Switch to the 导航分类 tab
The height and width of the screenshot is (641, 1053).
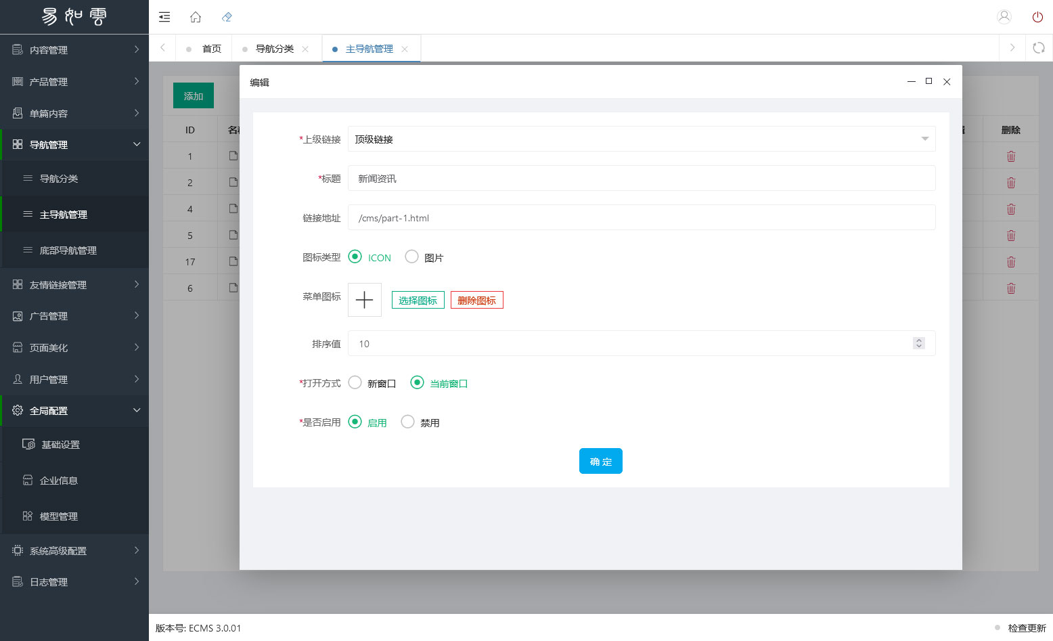(x=274, y=49)
